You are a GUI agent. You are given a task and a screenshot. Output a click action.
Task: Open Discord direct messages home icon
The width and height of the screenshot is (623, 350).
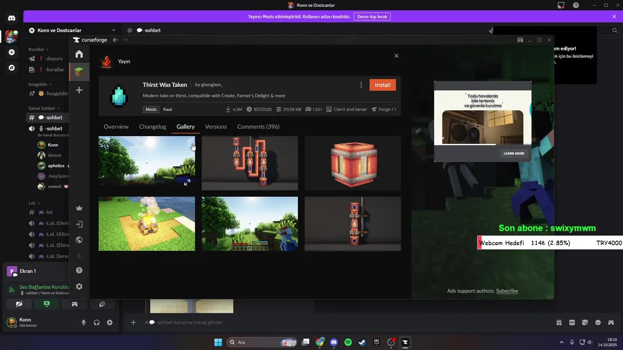[x=12, y=18]
